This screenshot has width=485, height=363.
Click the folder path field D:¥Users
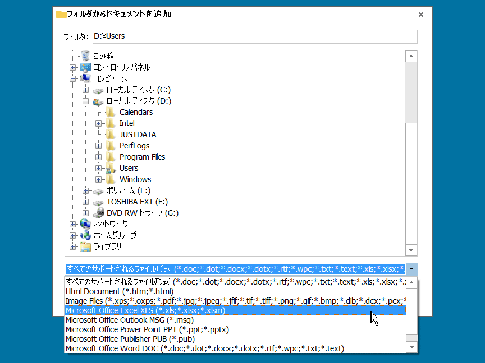click(255, 36)
